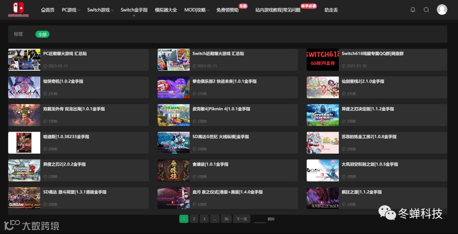
Task: Go to pagination page 2
Action: [x=194, y=219]
